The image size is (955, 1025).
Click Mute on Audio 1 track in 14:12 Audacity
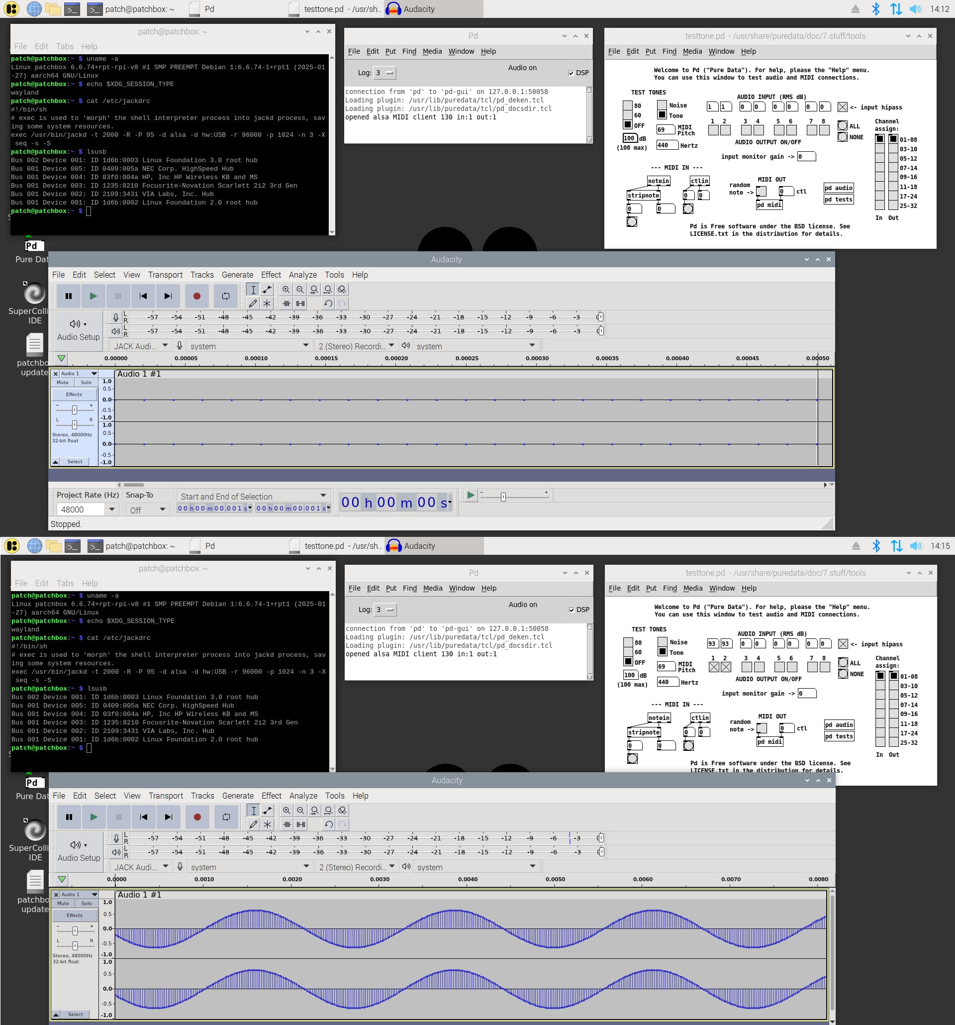click(x=62, y=383)
